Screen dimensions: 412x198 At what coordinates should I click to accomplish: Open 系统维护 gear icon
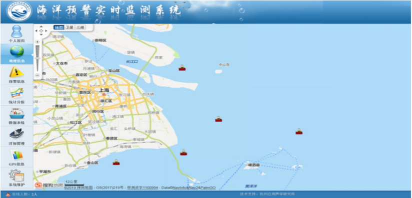pos(16,175)
